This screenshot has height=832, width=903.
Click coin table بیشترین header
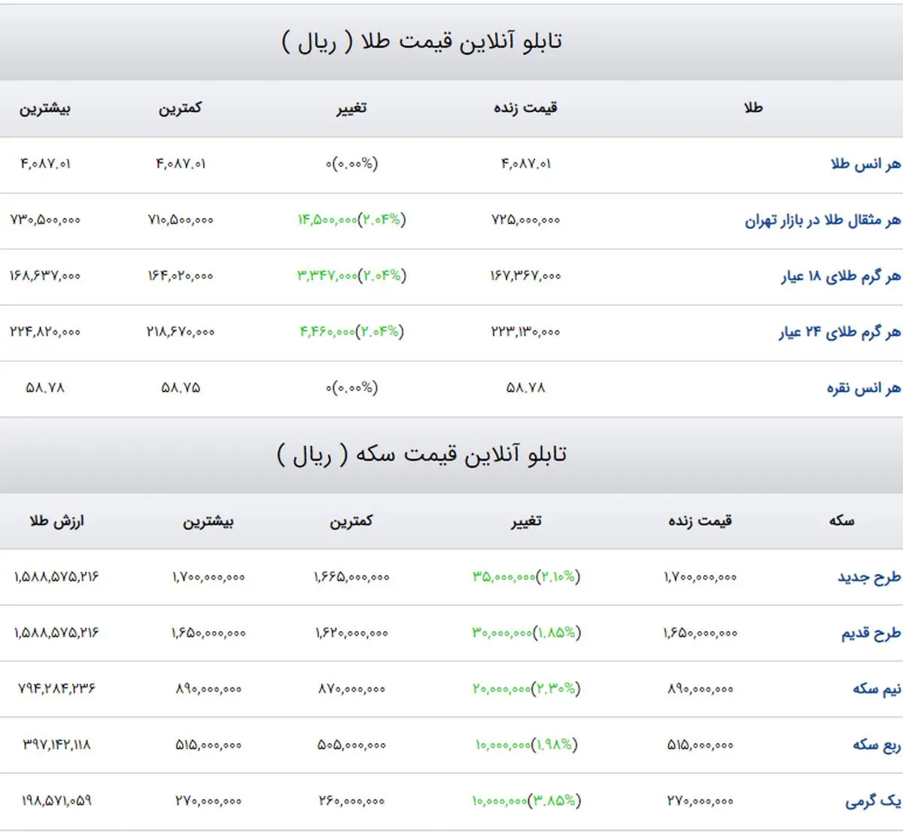[x=208, y=521]
